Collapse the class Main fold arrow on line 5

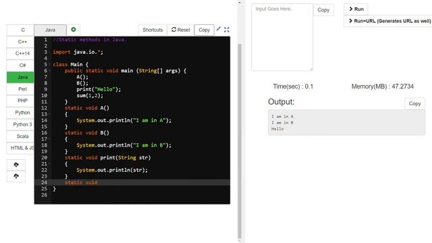point(49,65)
